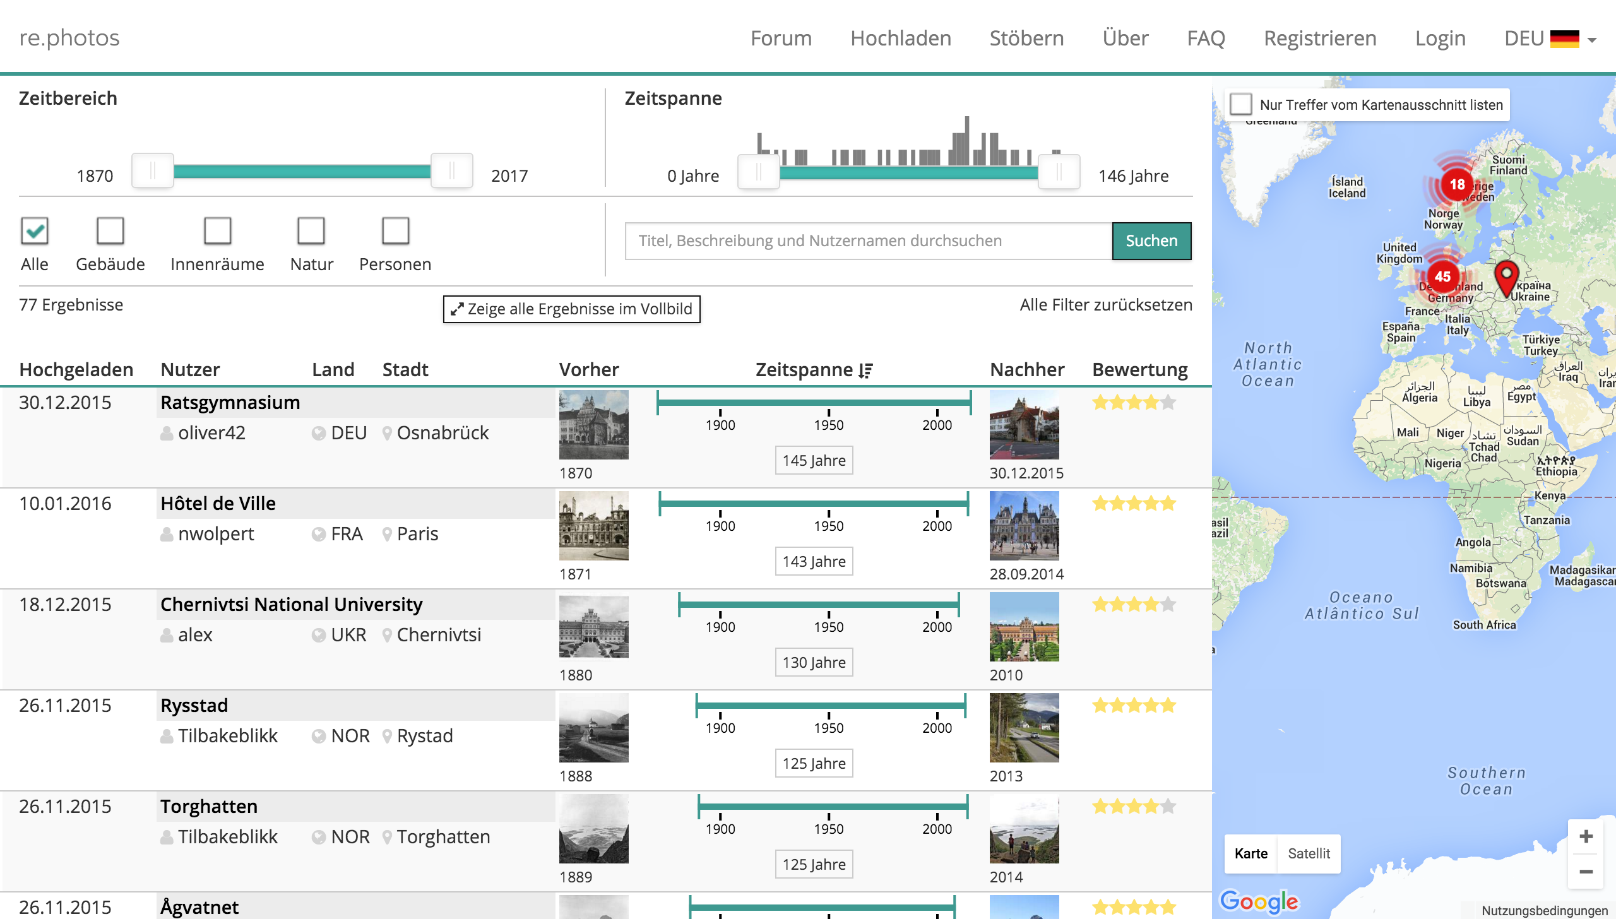Click the map cluster marker labeled 45
Screen dimensions: 1616x919
1442,276
